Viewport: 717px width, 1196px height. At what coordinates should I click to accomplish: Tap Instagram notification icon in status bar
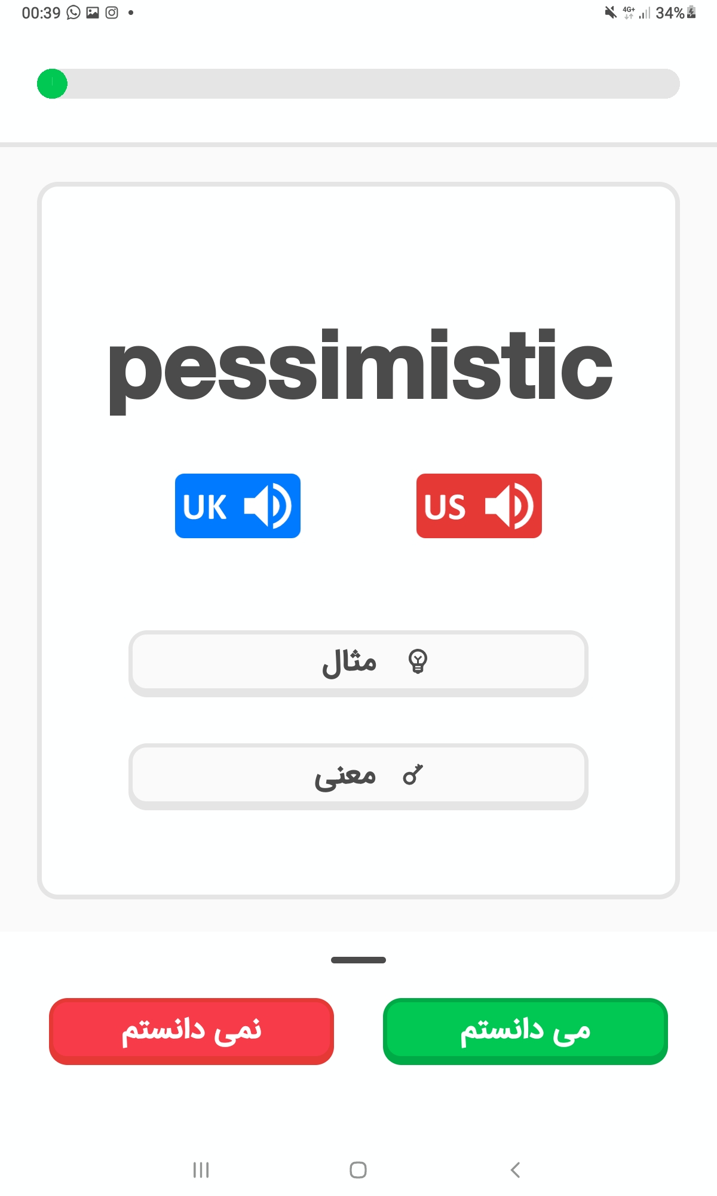point(112,13)
